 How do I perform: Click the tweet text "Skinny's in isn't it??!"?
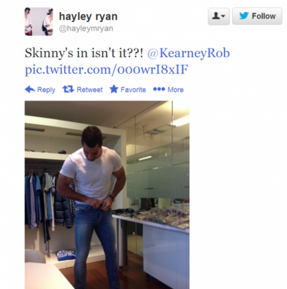(x=84, y=53)
